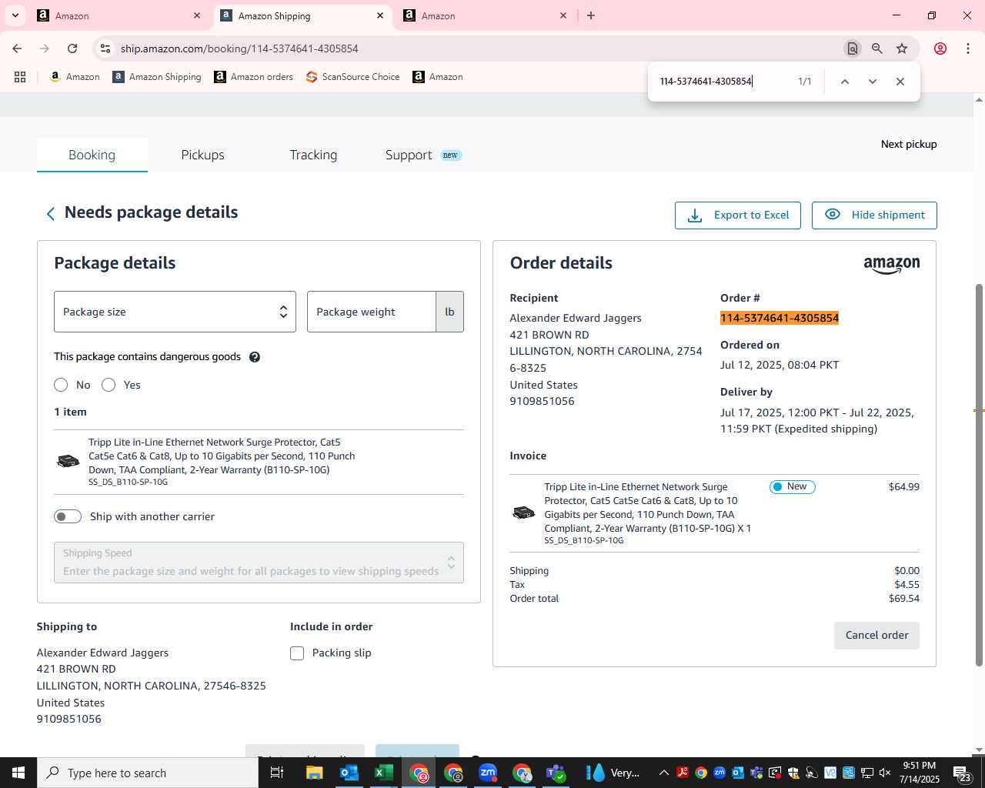985x788 pixels.
Task: Open Chrome three-dot menu
Action: point(968,48)
